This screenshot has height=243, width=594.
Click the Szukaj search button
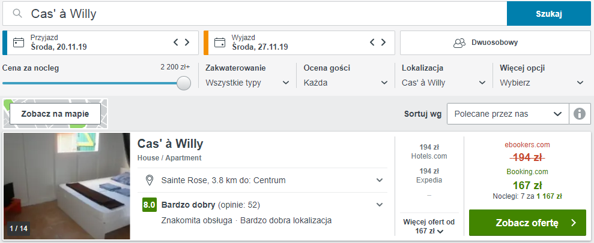[x=548, y=14]
